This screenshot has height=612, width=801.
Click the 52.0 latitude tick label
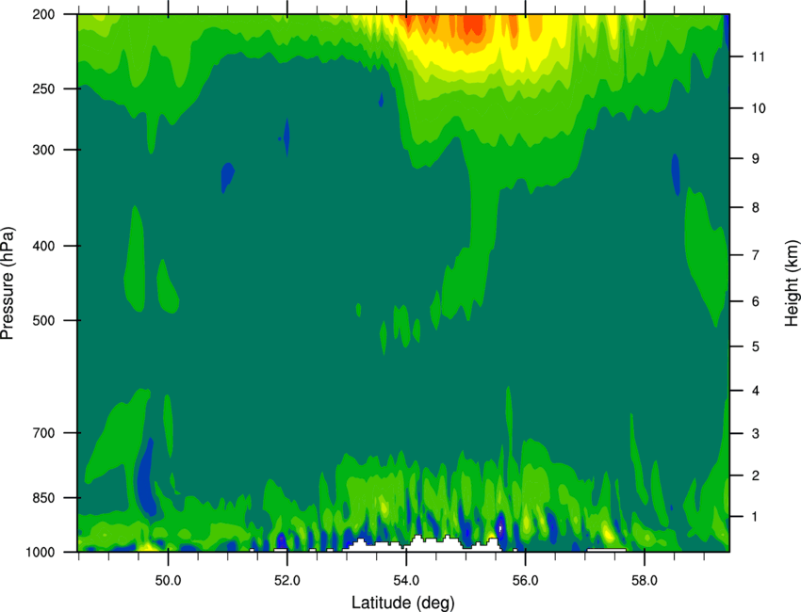[x=287, y=581]
